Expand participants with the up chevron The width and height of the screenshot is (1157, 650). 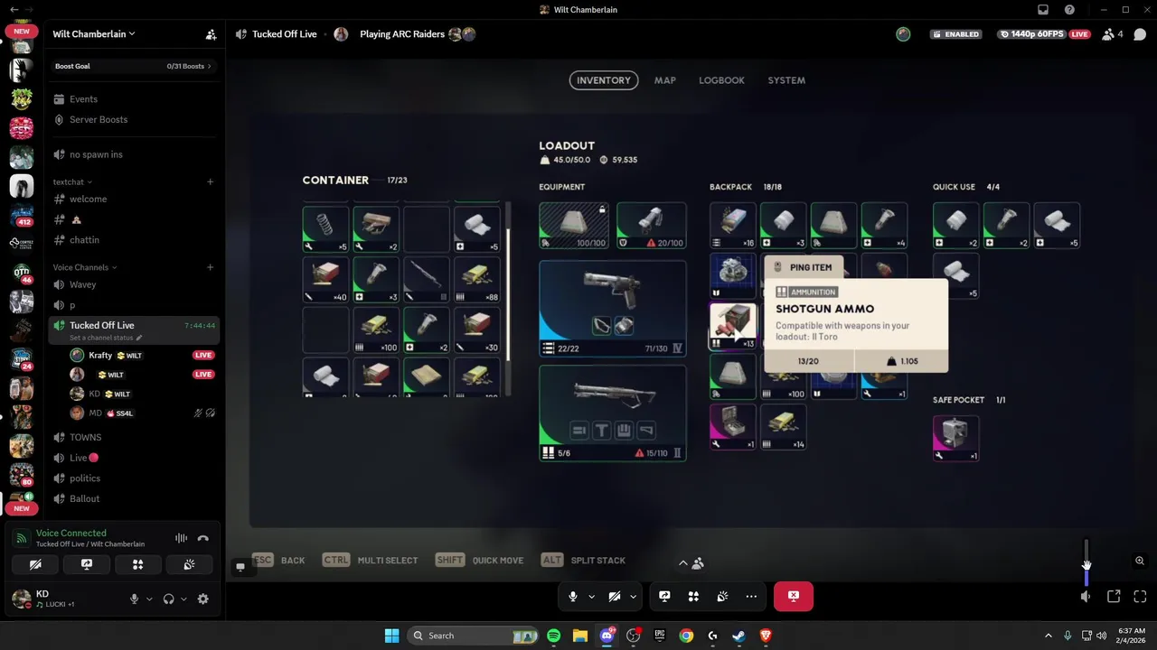click(x=683, y=563)
